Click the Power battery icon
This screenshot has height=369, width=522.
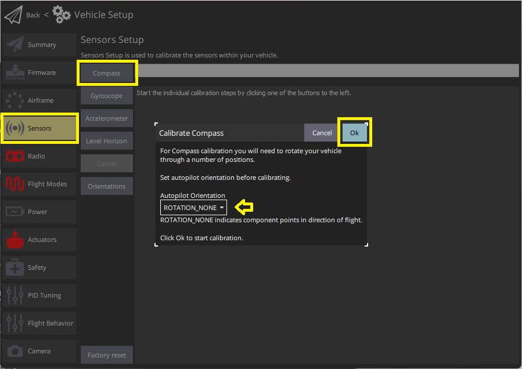15,212
